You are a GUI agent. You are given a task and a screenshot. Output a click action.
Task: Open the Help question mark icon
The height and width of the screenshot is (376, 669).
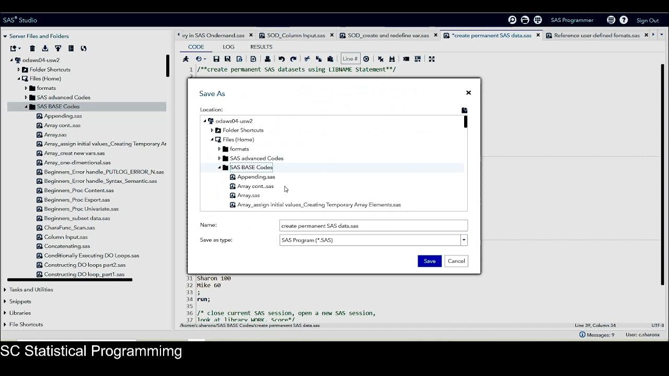[x=624, y=20]
